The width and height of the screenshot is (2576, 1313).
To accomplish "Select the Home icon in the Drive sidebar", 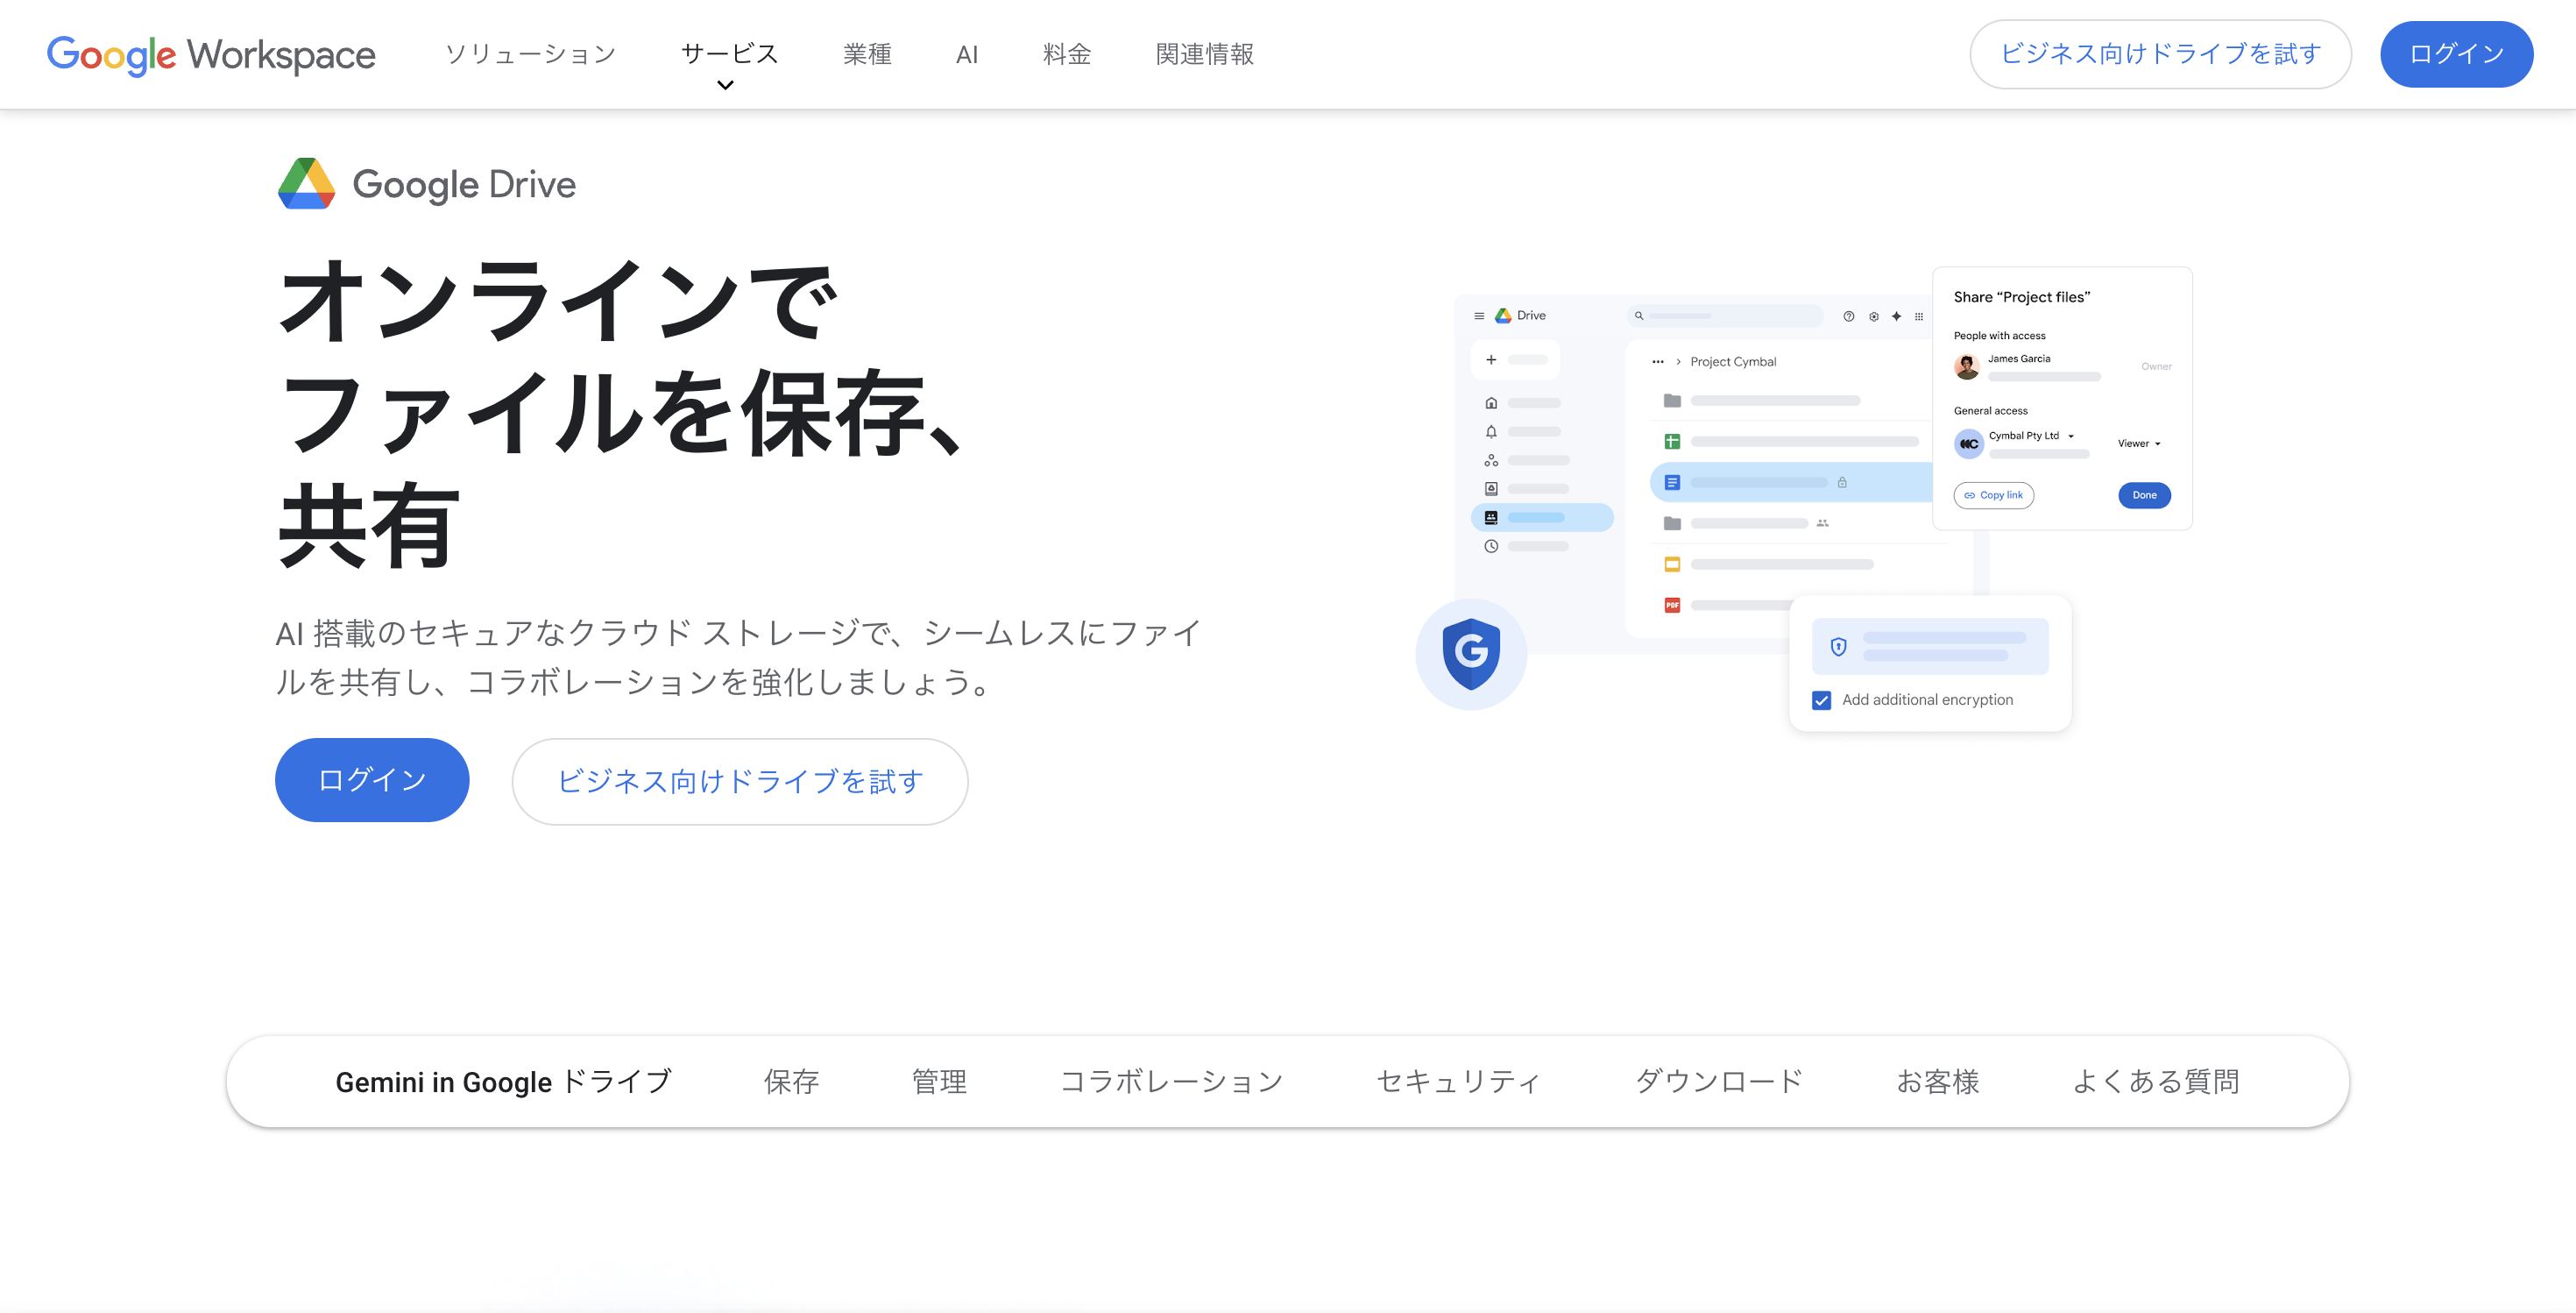I will [x=1492, y=404].
